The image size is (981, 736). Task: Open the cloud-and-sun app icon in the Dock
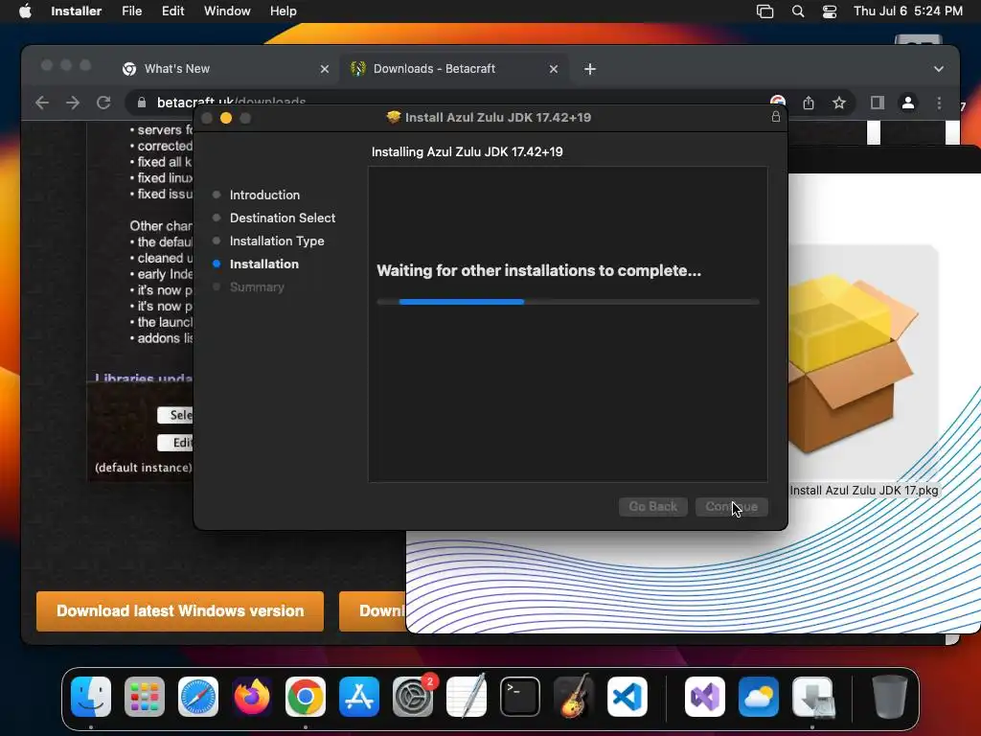pyautogui.click(x=759, y=697)
